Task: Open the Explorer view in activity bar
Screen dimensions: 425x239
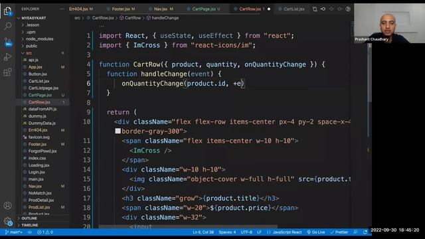Action: pyautogui.click(x=7, y=11)
